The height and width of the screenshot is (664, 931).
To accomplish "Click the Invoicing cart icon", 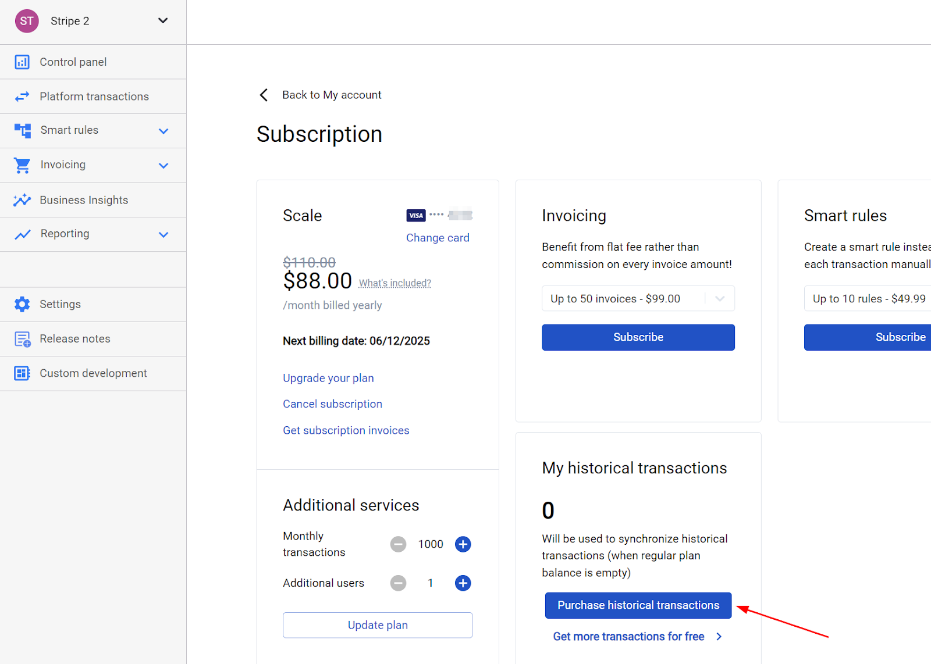I will (22, 165).
